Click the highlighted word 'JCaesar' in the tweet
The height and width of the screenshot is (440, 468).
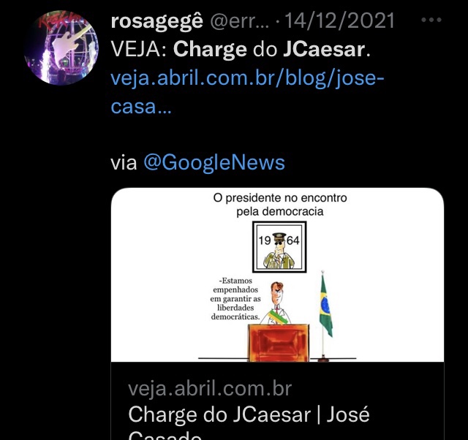(x=324, y=50)
